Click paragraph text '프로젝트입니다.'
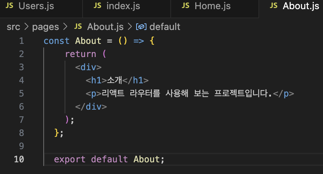The height and width of the screenshot is (174, 323). (x=243, y=93)
